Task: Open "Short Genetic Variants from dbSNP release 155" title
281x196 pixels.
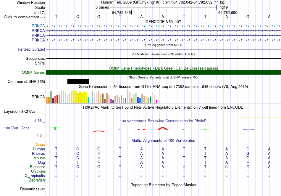Action: (163, 77)
